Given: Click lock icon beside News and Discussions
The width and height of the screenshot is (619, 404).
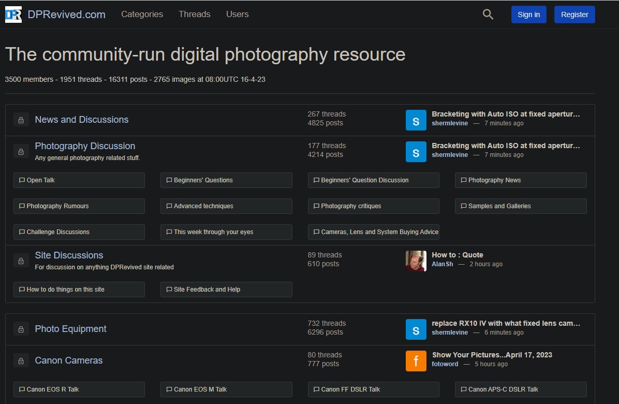Looking at the screenshot, I should tap(21, 120).
